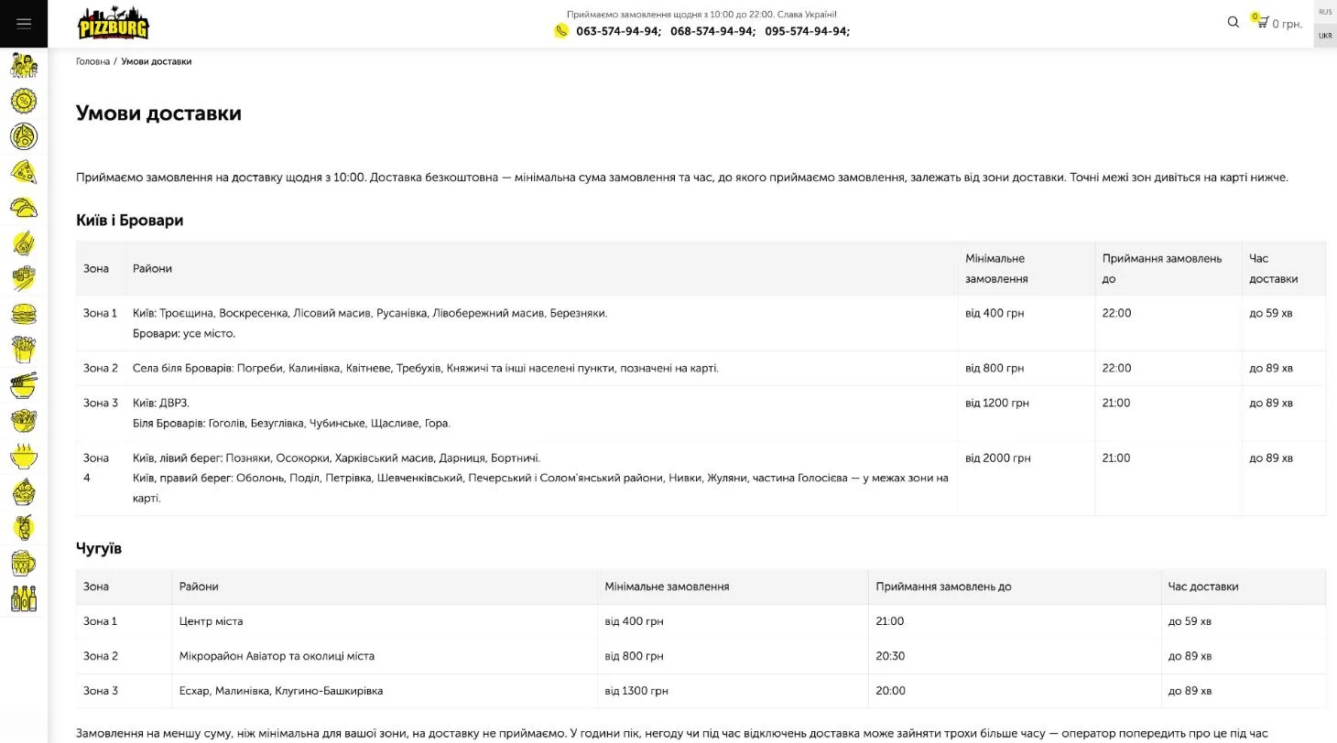Open the sushi set category icon
1337x743 pixels.
24,278
